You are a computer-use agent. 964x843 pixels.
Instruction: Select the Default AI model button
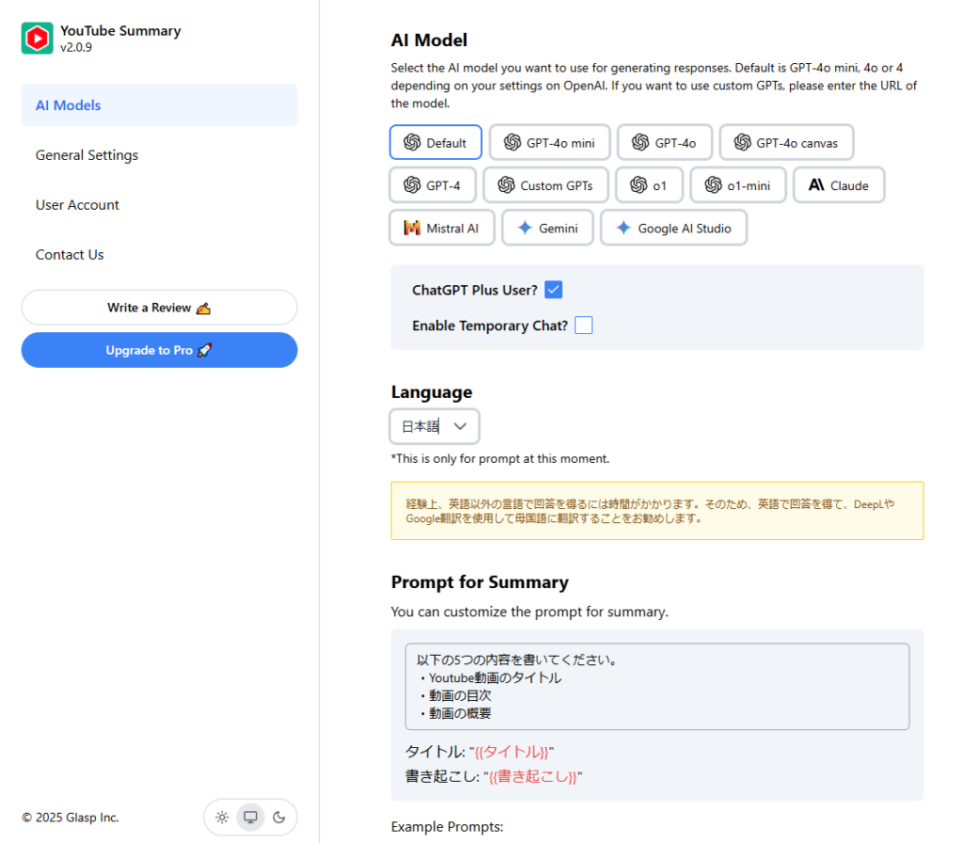coord(435,143)
